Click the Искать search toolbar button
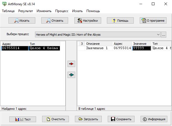Image resolution: width=172 pixels, height=126 pixels. pos(22,21)
